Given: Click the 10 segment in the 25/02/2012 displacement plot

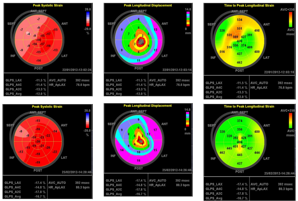Looking at the screenshot, I should 139,152.
